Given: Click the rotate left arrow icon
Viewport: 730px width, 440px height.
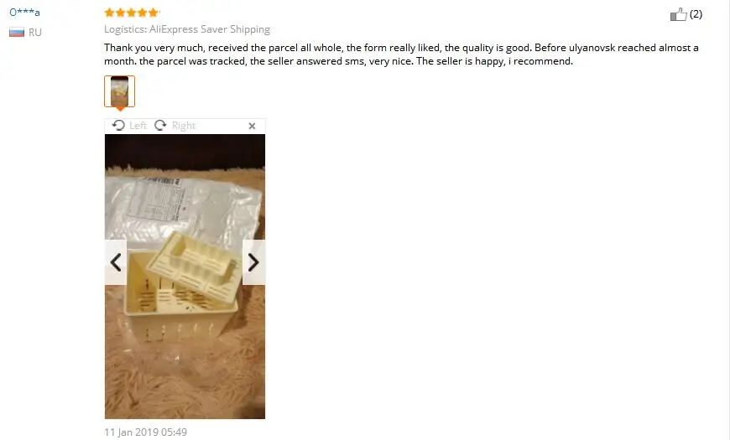Looking at the screenshot, I should click(118, 125).
